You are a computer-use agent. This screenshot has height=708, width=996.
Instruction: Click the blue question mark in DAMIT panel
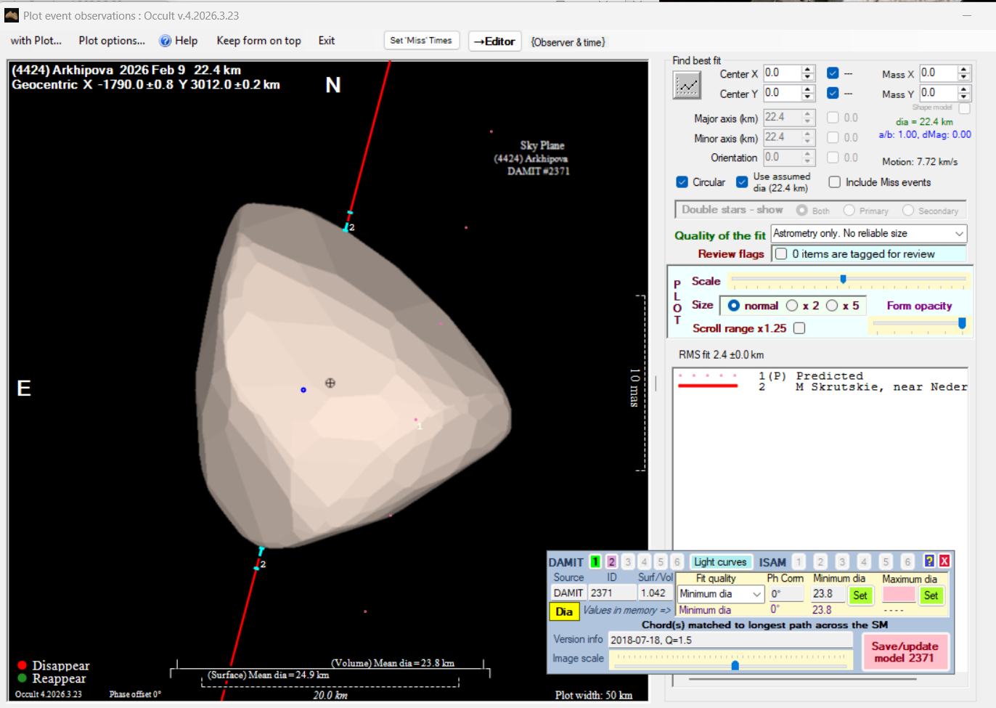[928, 561]
